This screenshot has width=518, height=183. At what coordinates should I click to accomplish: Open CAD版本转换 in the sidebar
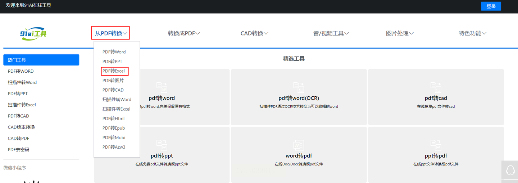[21, 127]
